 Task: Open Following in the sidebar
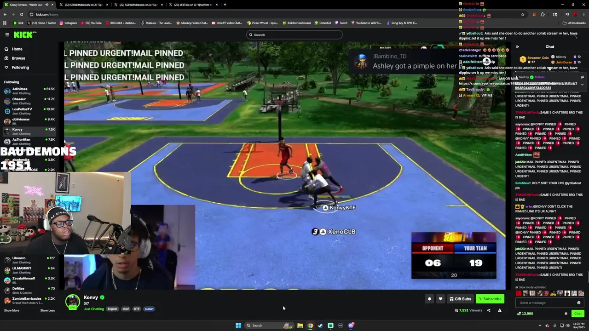(x=20, y=67)
